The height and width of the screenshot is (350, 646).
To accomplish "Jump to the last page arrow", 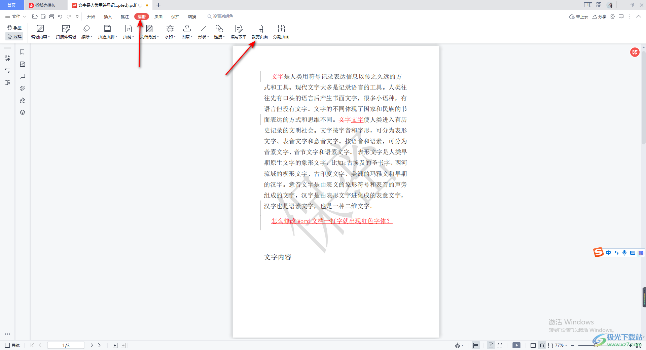I will [x=100, y=345].
